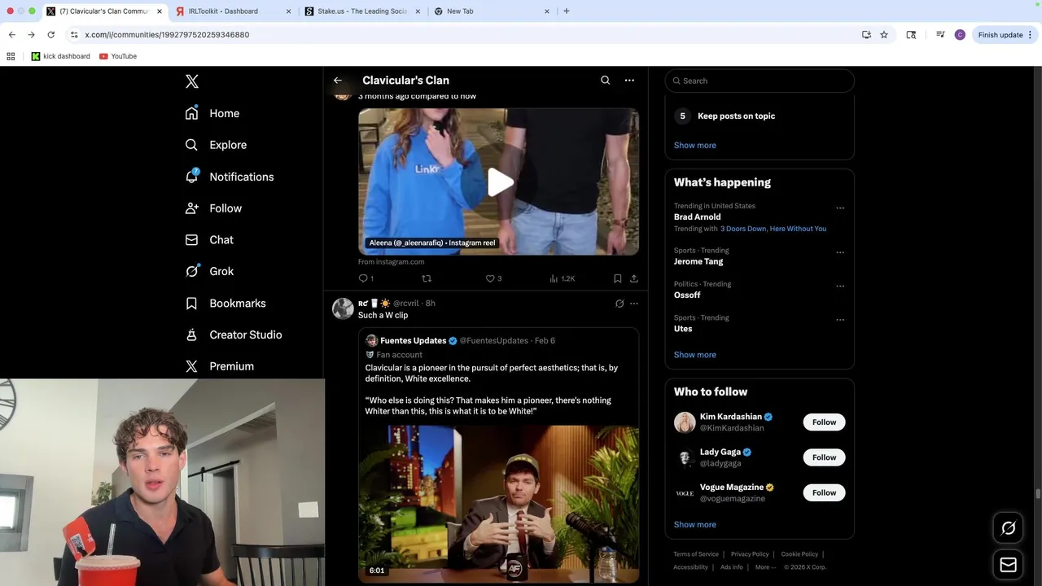This screenshot has width=1042, height=586.
Task: Open rcvril profile avatar
Action: tap(343, 308)
